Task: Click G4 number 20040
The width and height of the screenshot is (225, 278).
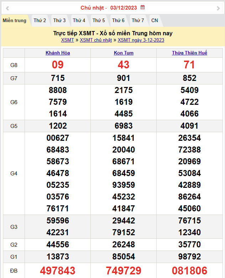Action: click(124, 150)
